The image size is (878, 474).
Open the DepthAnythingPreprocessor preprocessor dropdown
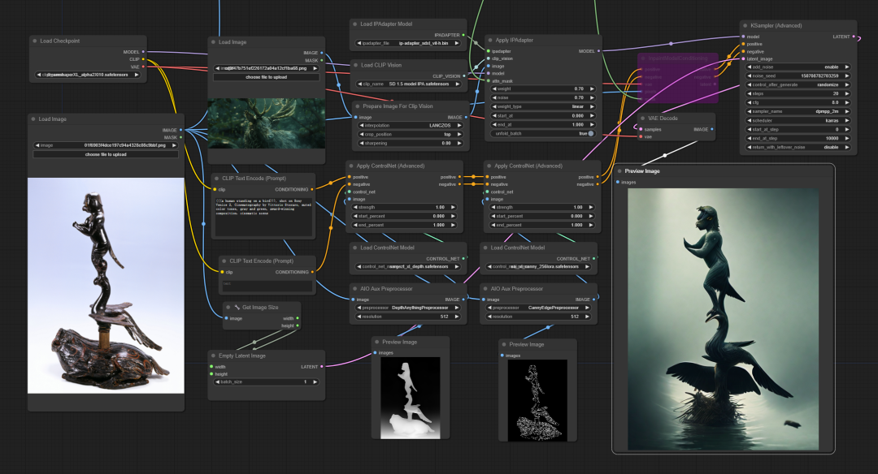coord(408,308)
